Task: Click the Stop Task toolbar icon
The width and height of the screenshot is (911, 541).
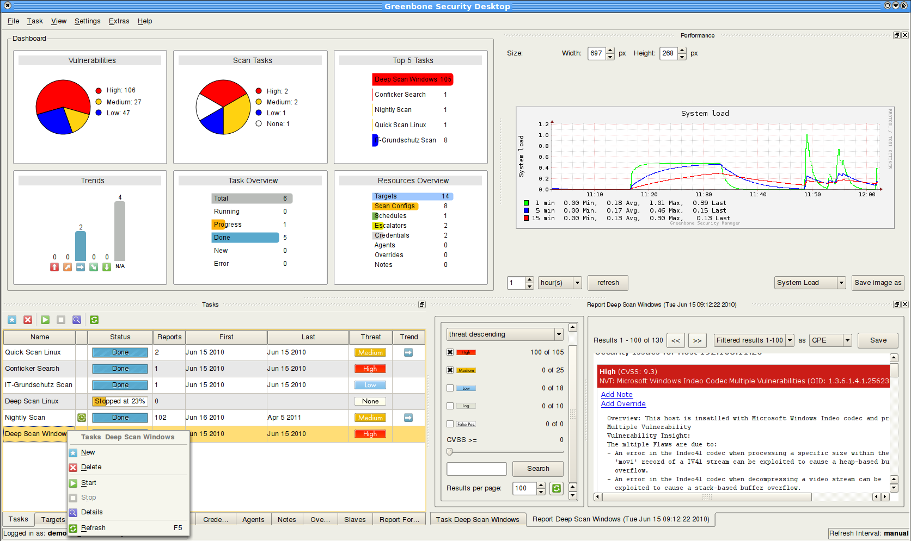Action: point(61,320)
